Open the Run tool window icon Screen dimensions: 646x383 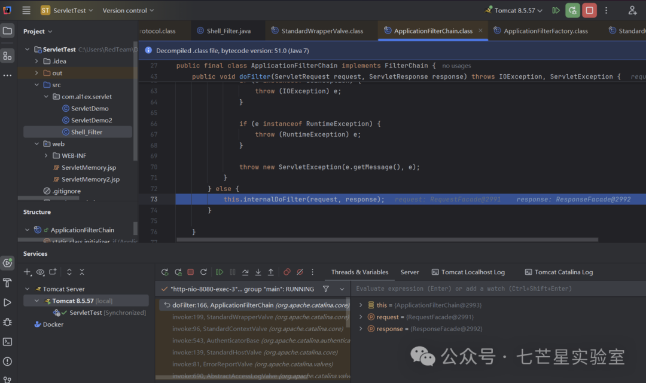(7, 302)
